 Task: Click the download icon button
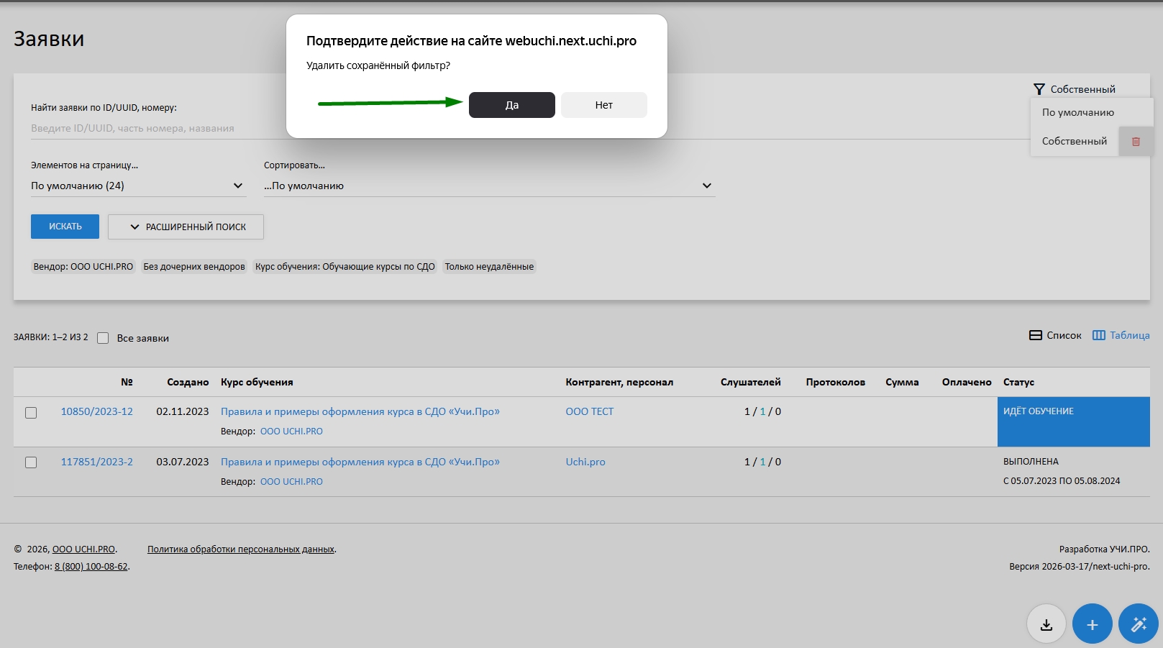tap(1046, 624)
